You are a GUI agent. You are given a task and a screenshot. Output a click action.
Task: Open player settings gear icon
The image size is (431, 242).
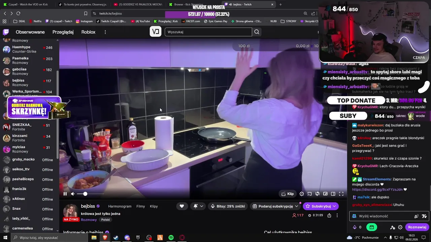click(x=302, y=194)
